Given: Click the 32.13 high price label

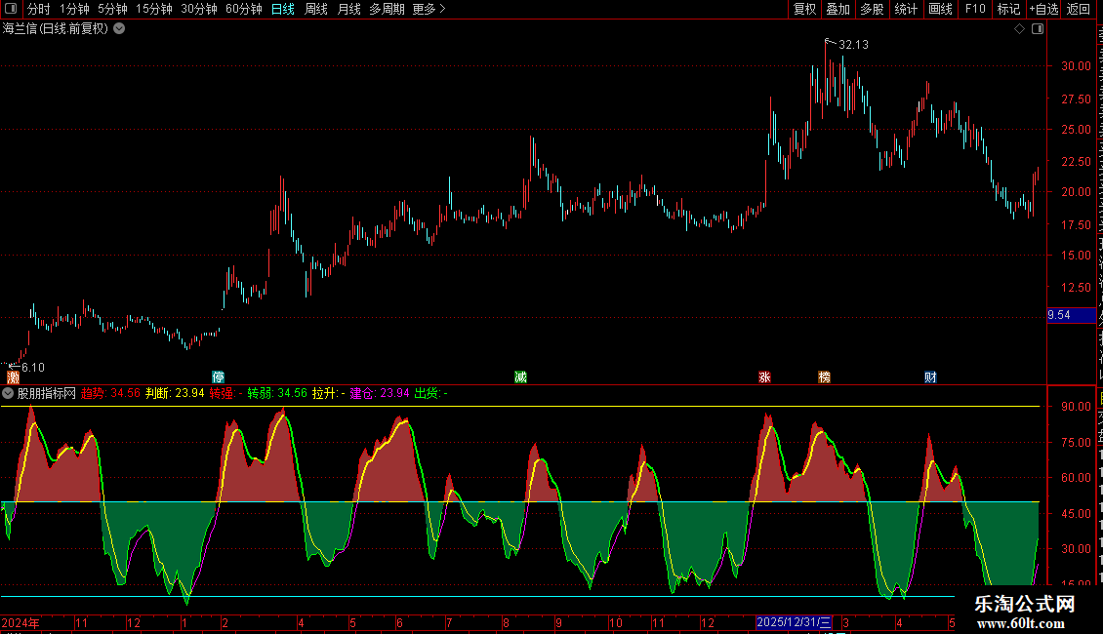Looking at the screenshot, I should coord(853,45).
